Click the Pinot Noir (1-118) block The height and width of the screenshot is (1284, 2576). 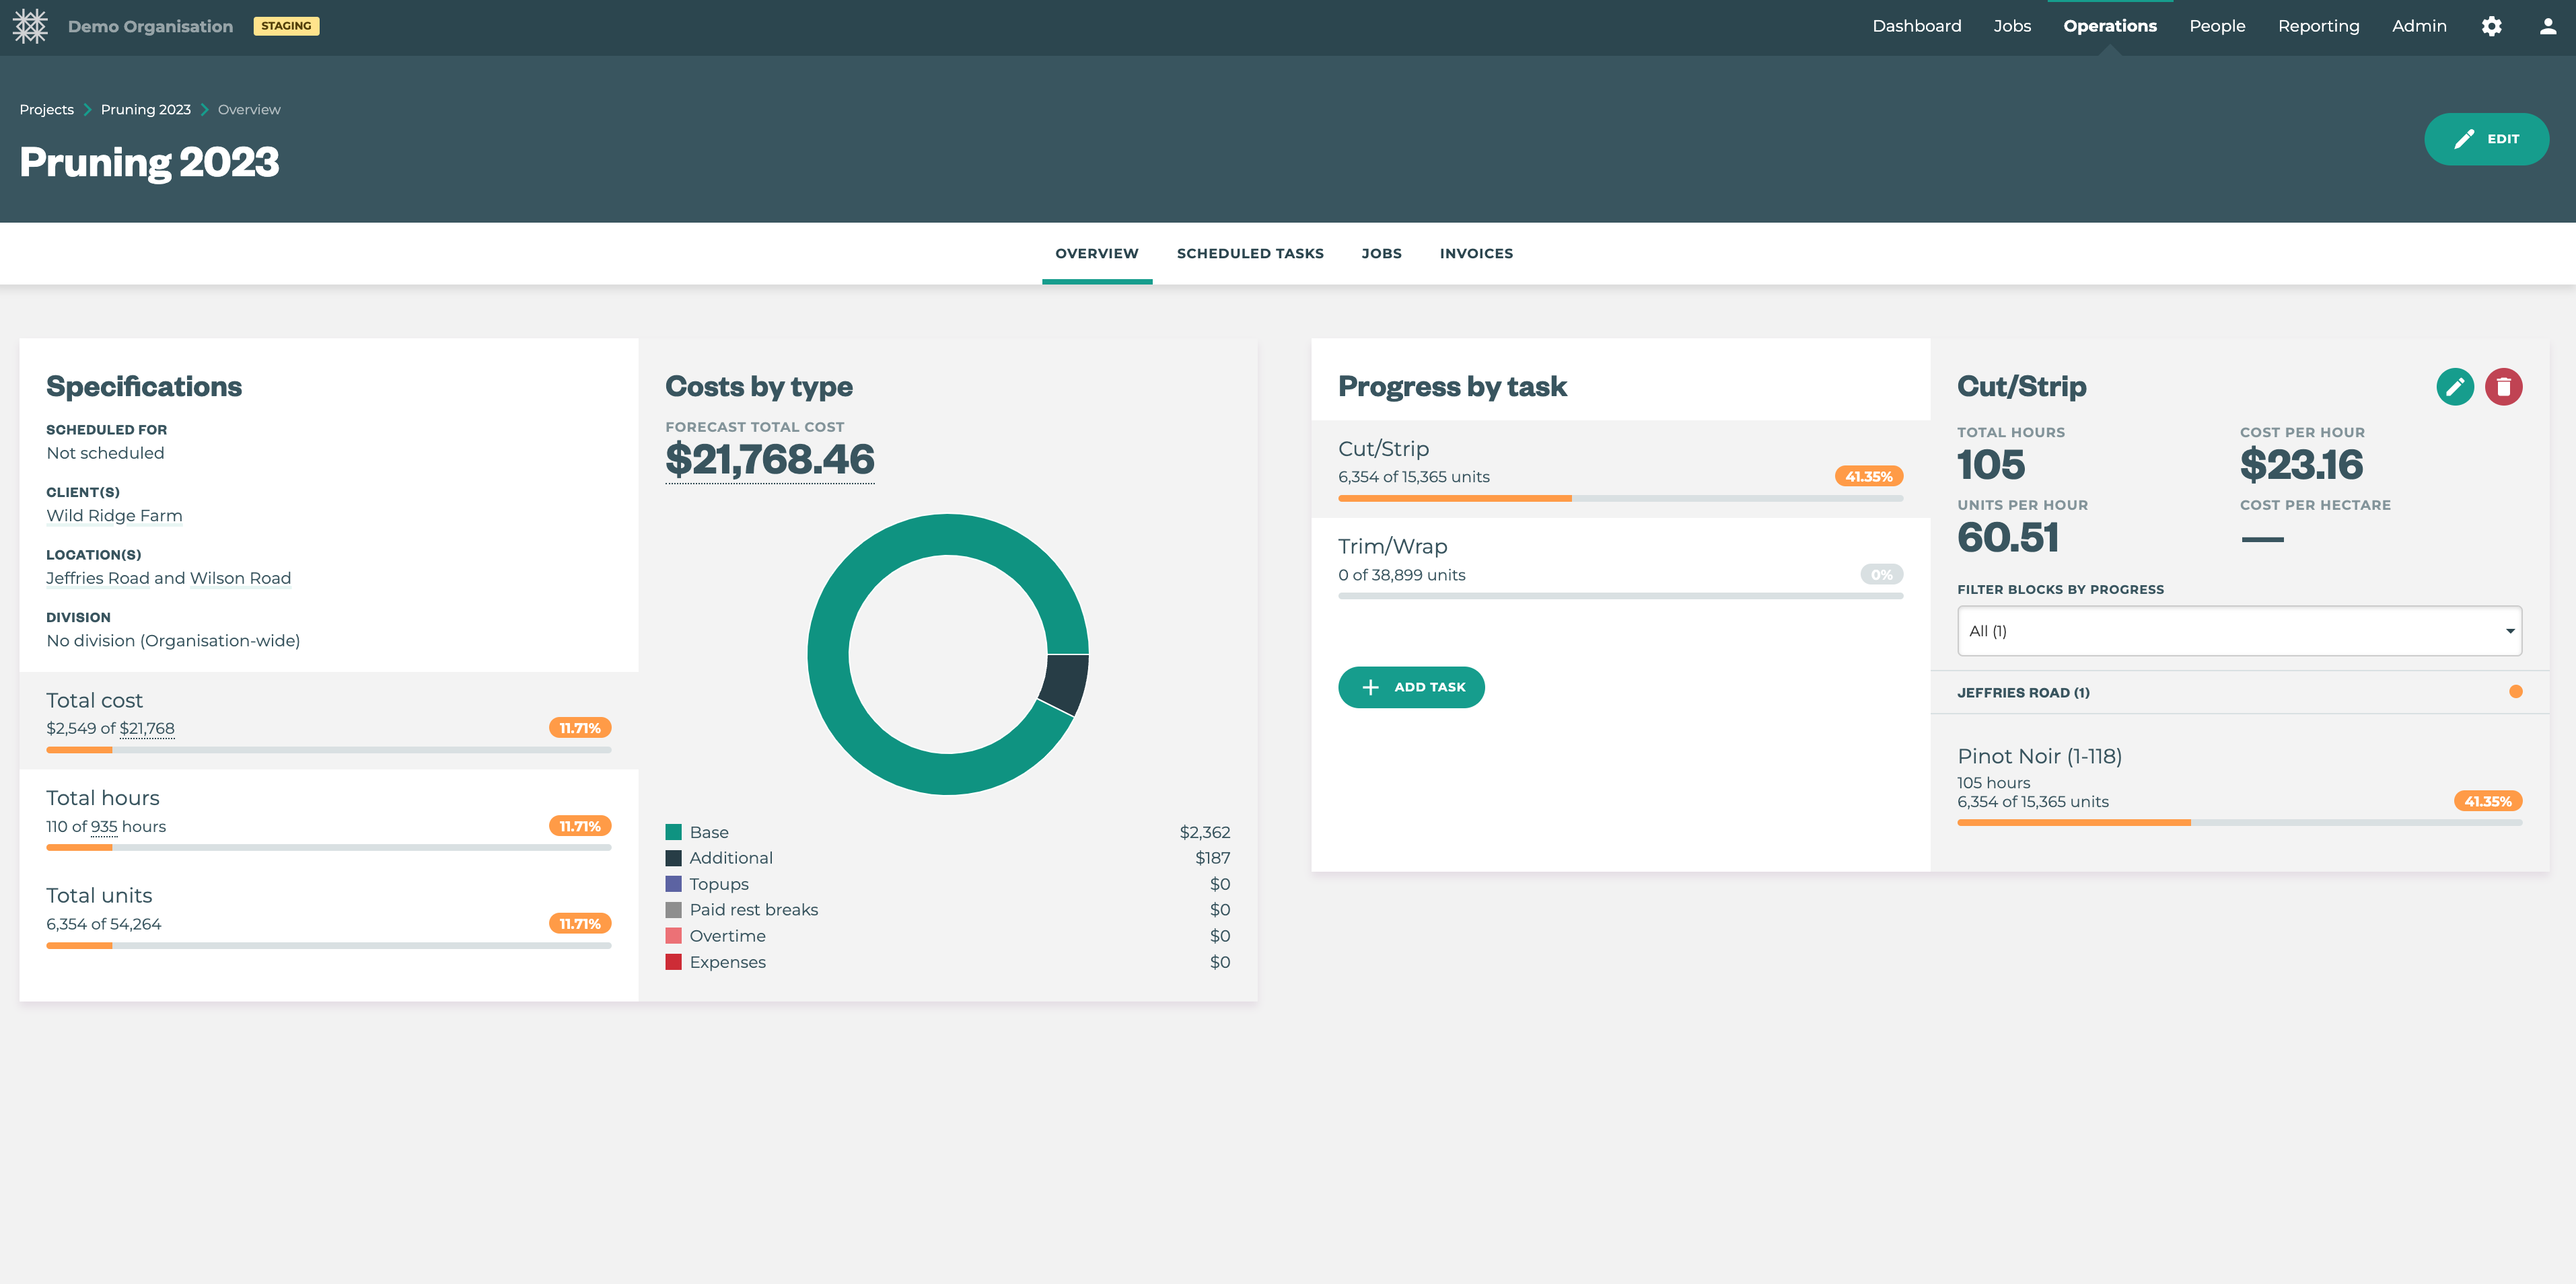pos(2038,757)
